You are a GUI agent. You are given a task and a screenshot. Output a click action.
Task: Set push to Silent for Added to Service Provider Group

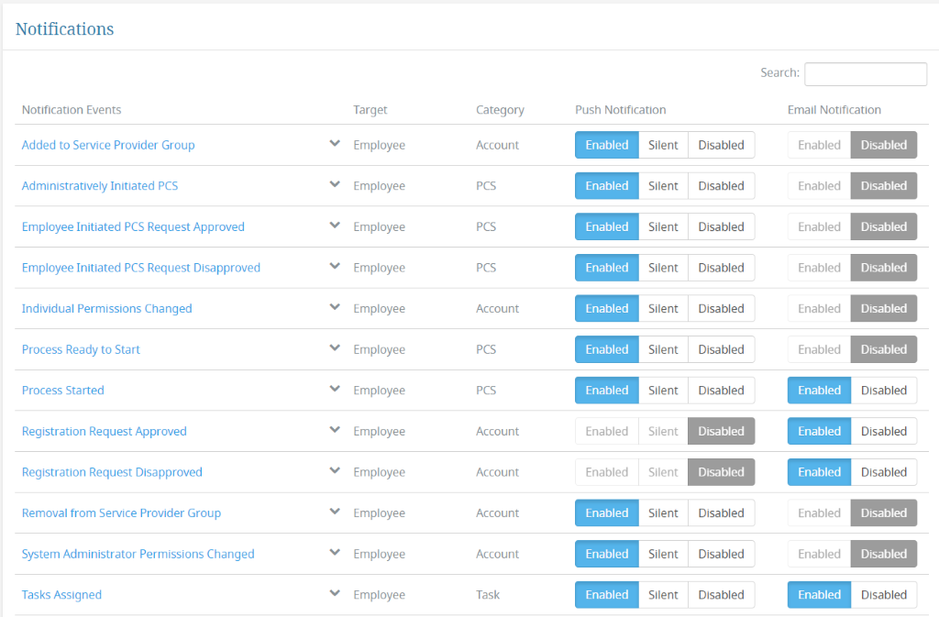(663, 145)
